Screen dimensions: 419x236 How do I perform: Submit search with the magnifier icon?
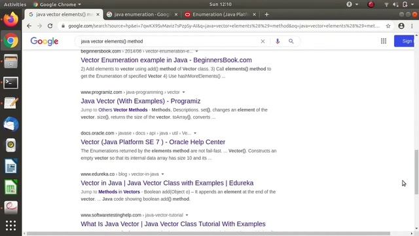coord(291,41)
